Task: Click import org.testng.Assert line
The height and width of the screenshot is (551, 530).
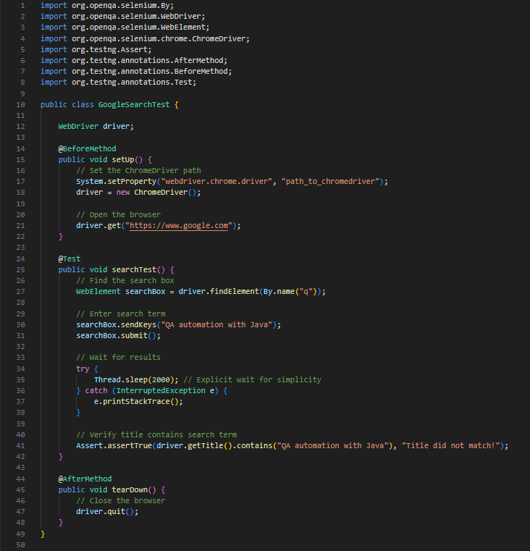Action: pos(96,50)
